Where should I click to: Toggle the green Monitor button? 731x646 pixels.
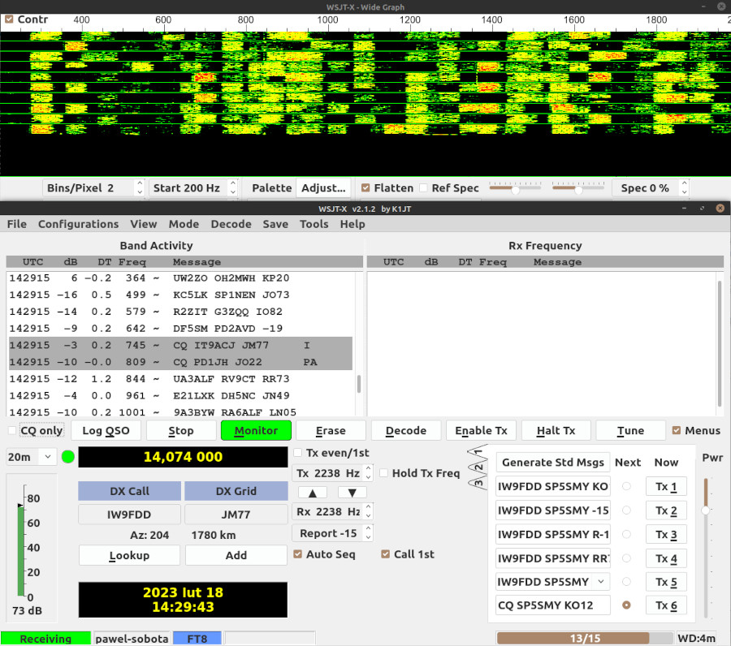tap(256, 430)
